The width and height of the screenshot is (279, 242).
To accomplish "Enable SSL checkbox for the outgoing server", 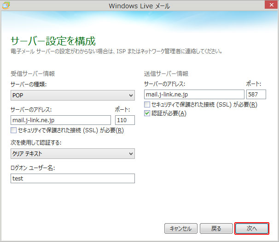I will coord(147,105).
